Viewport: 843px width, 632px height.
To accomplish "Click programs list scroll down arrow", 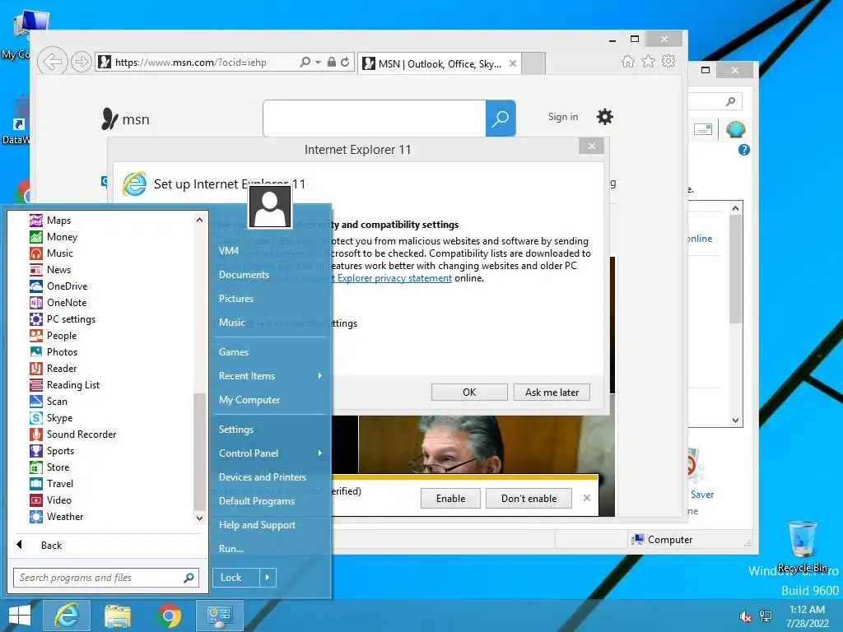I will [199, 518].
